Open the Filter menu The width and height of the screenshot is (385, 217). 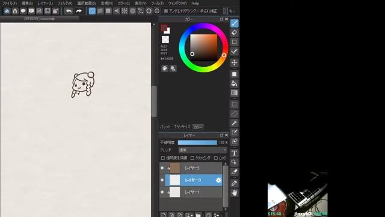click(65, 4)
